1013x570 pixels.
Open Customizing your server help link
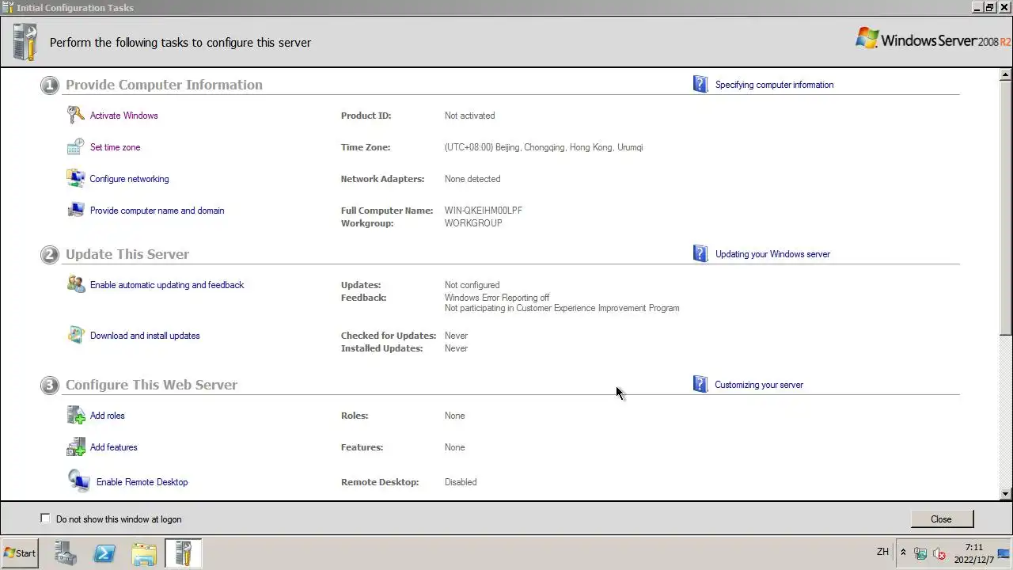coord(759,385)
